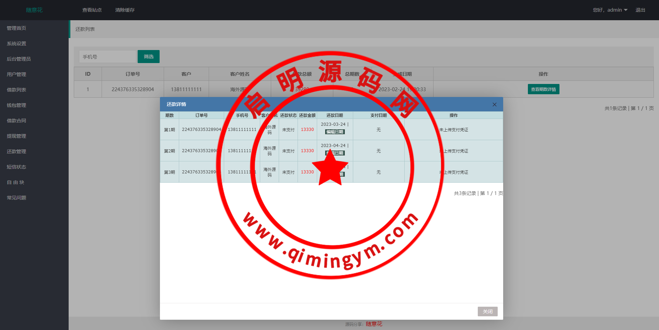Click the 关闭 button in the dialog footer
Screen dimensions: 659x330
coord(487,311)
